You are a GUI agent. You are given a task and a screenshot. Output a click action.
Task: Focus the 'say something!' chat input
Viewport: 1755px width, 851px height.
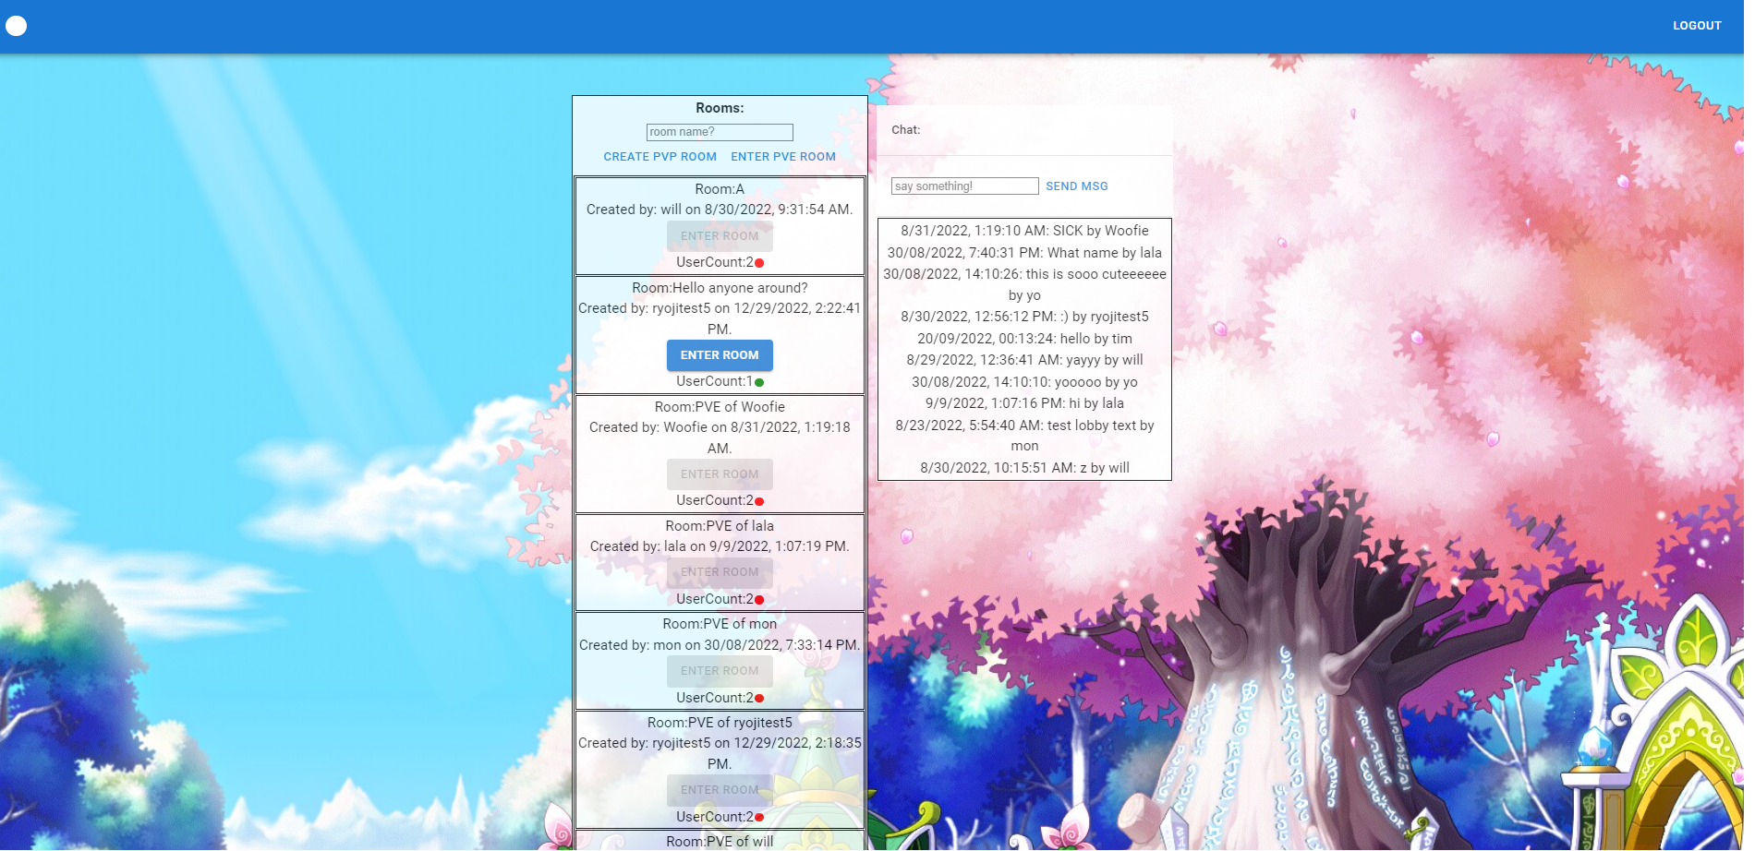click(964, 186)
